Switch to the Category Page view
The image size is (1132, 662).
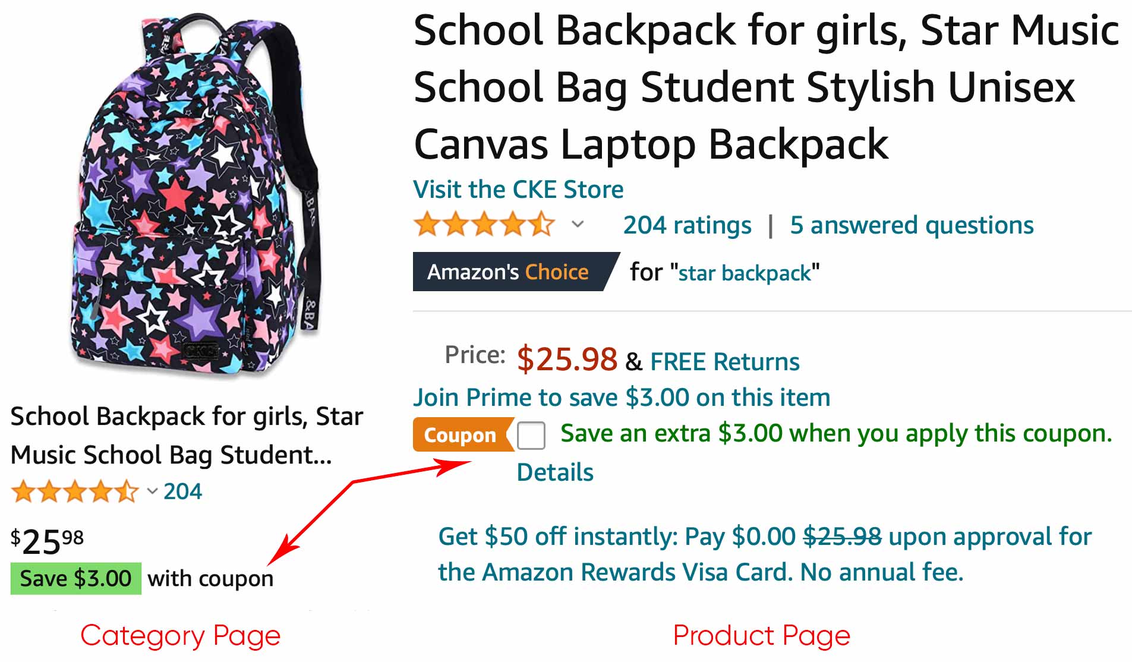coord(179,636)
